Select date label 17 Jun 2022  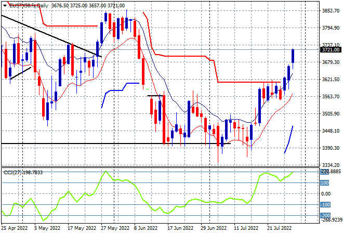180,228
